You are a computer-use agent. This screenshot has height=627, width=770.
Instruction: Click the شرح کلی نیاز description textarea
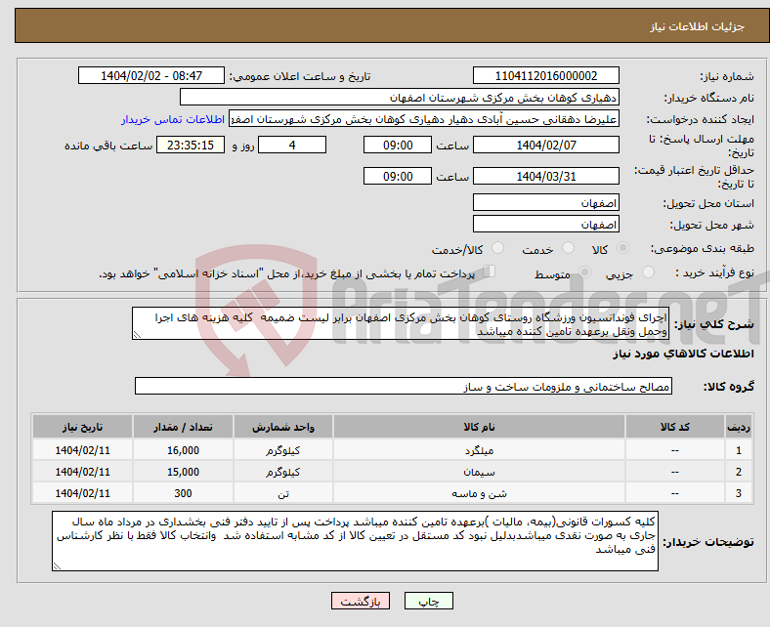point(401,323)
